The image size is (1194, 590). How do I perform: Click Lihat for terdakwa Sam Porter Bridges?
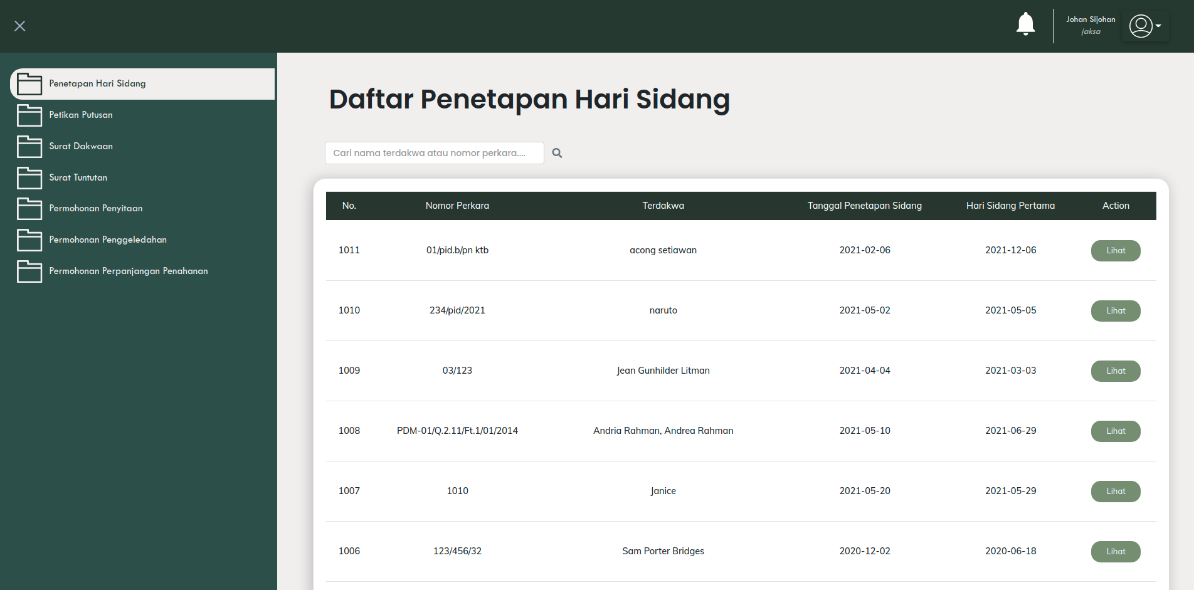point(1116,551)
